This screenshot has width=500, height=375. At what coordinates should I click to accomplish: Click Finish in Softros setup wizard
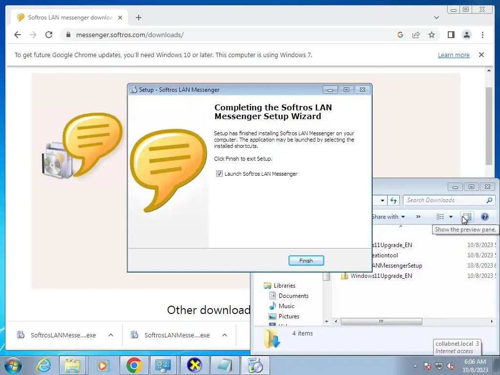306,261
